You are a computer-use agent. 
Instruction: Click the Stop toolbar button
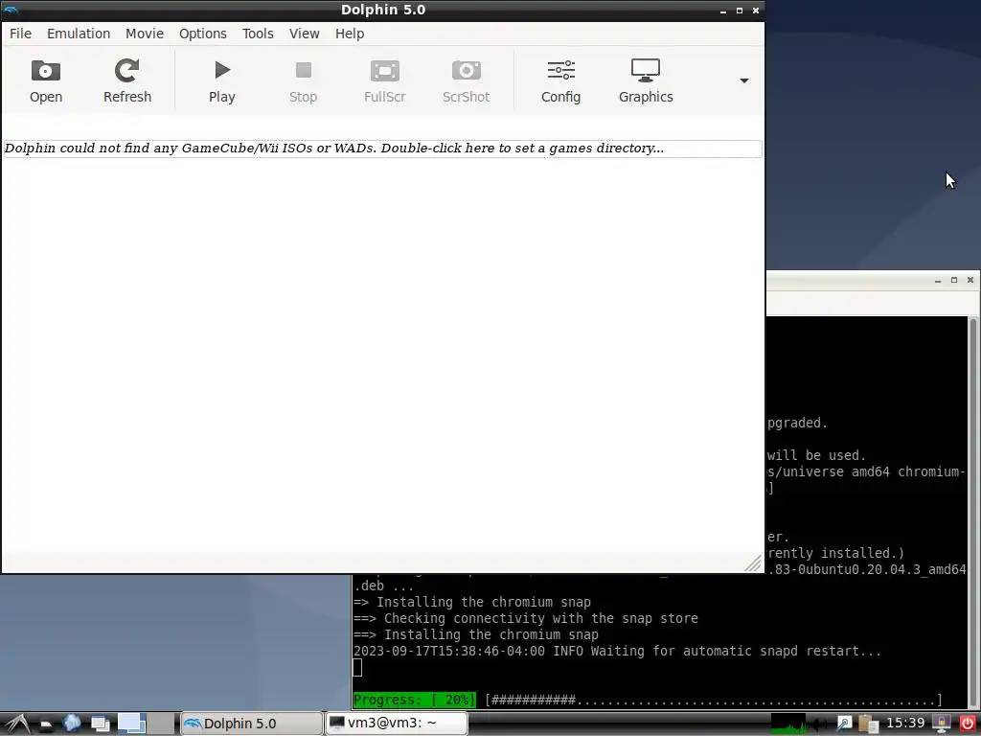pos(304,81)
